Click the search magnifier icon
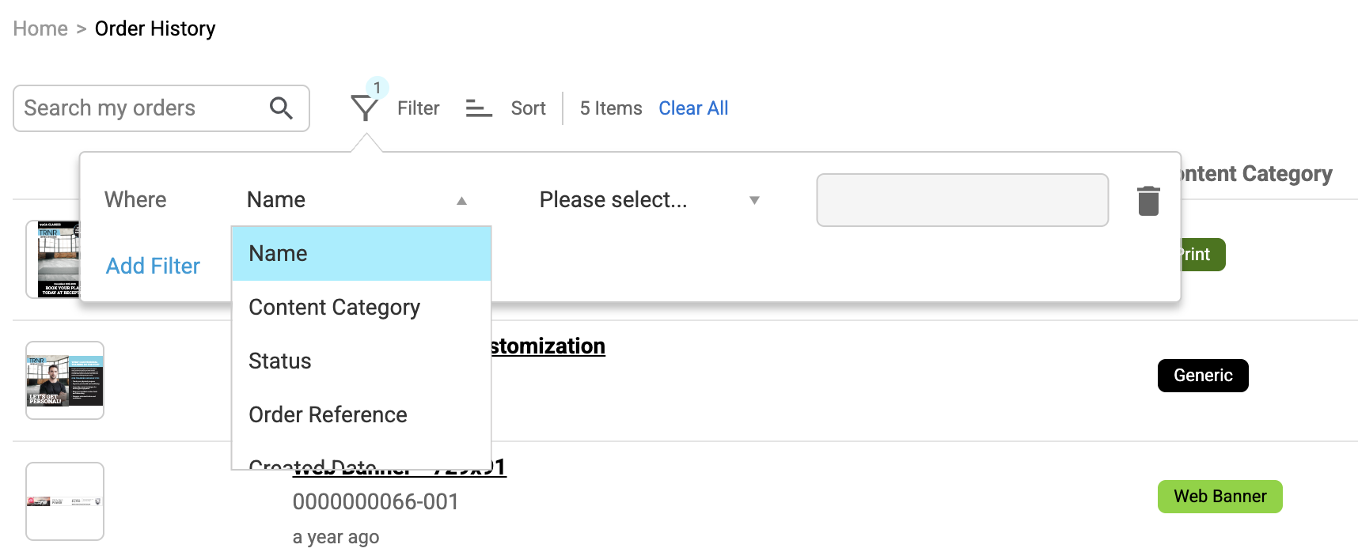Image resolution: width=1358 pixels, height=552 pixels. point(281,108)
